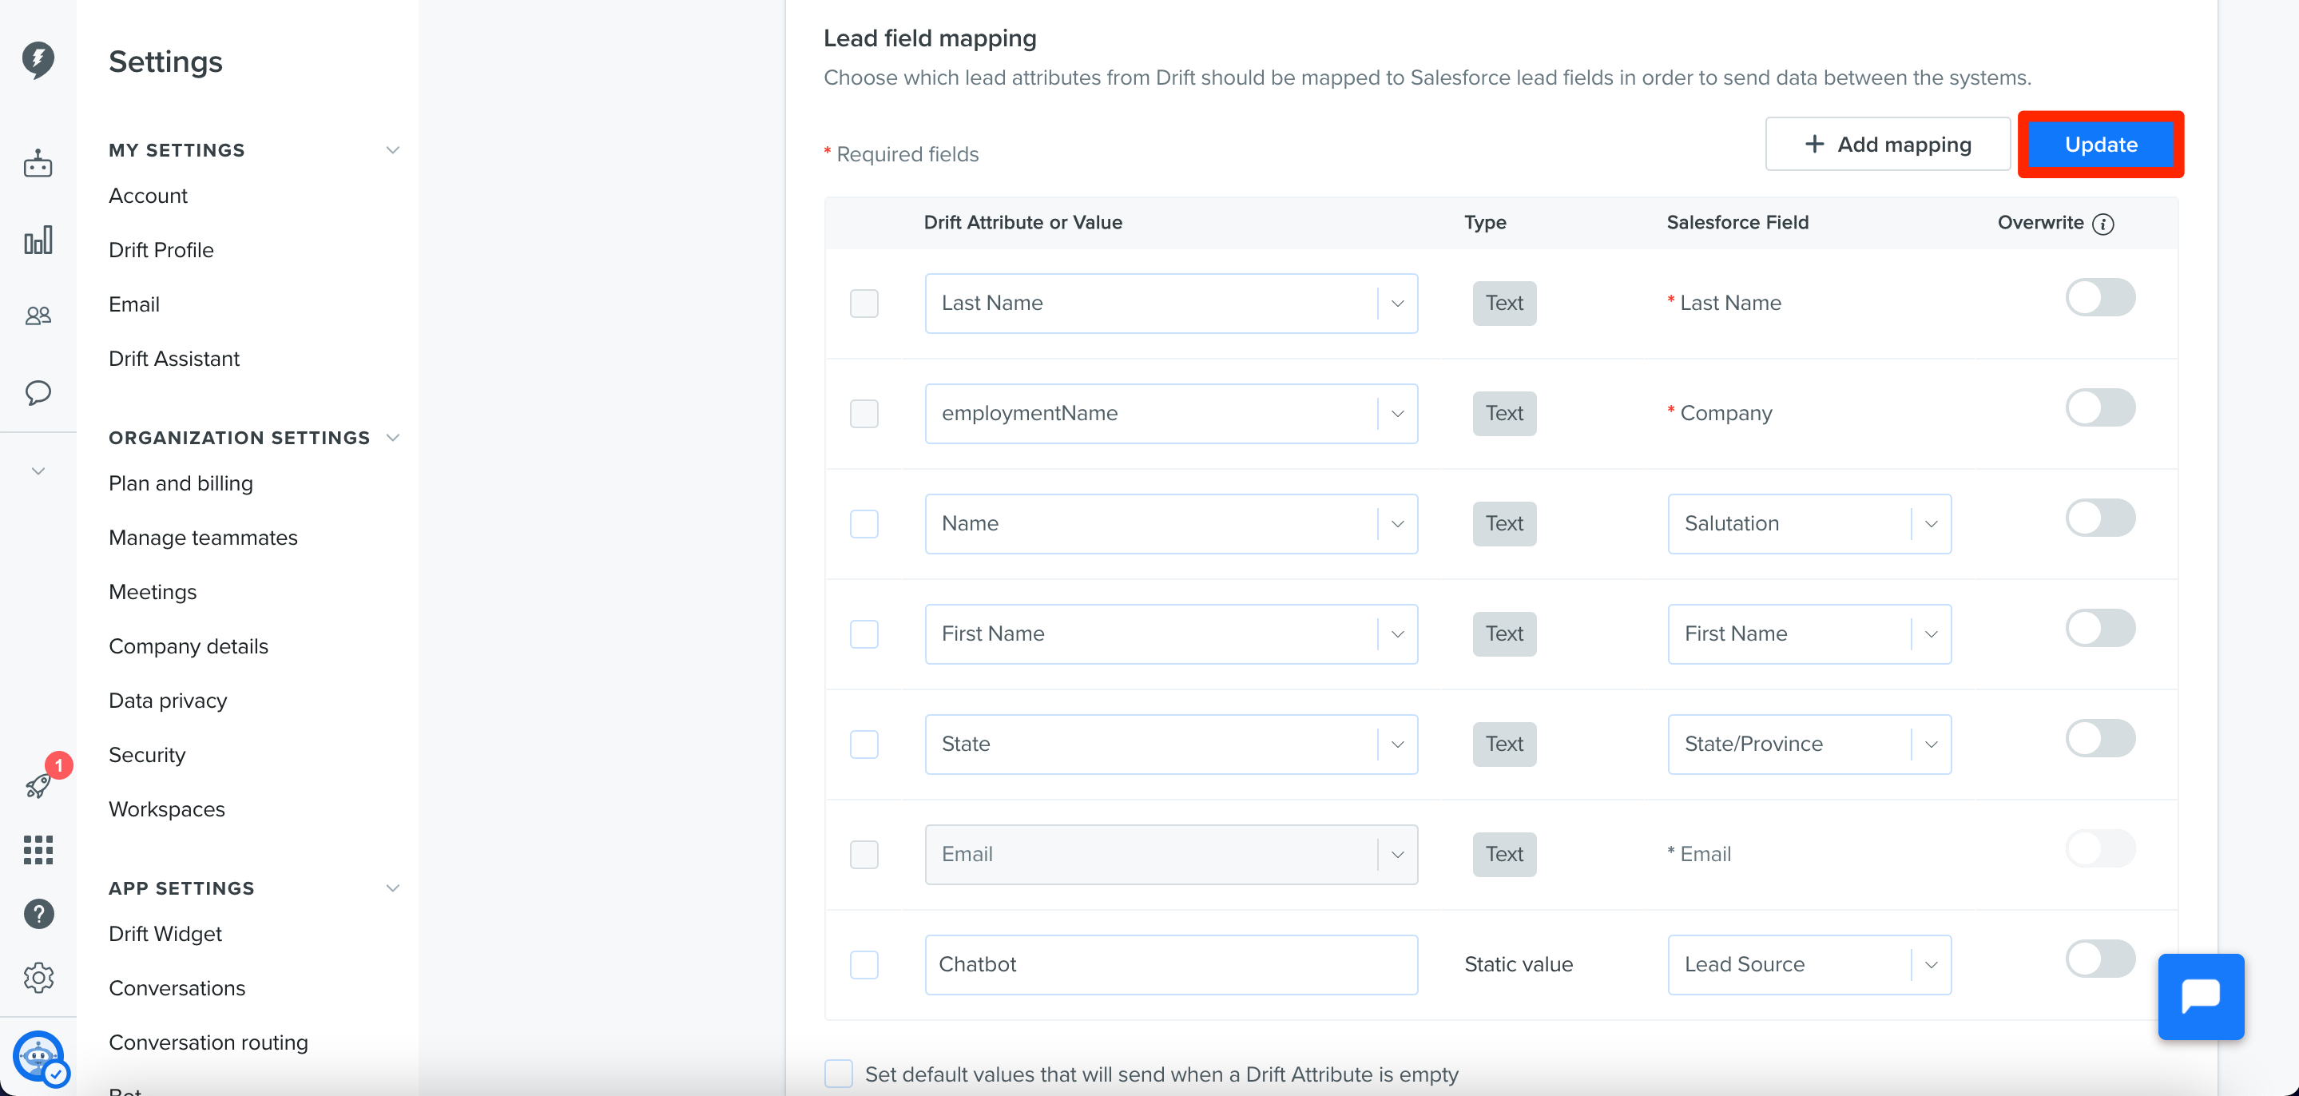The image size is (2299, 1096).
Task: Open Conversation routing settings
Action: [x=208, y=1042]
